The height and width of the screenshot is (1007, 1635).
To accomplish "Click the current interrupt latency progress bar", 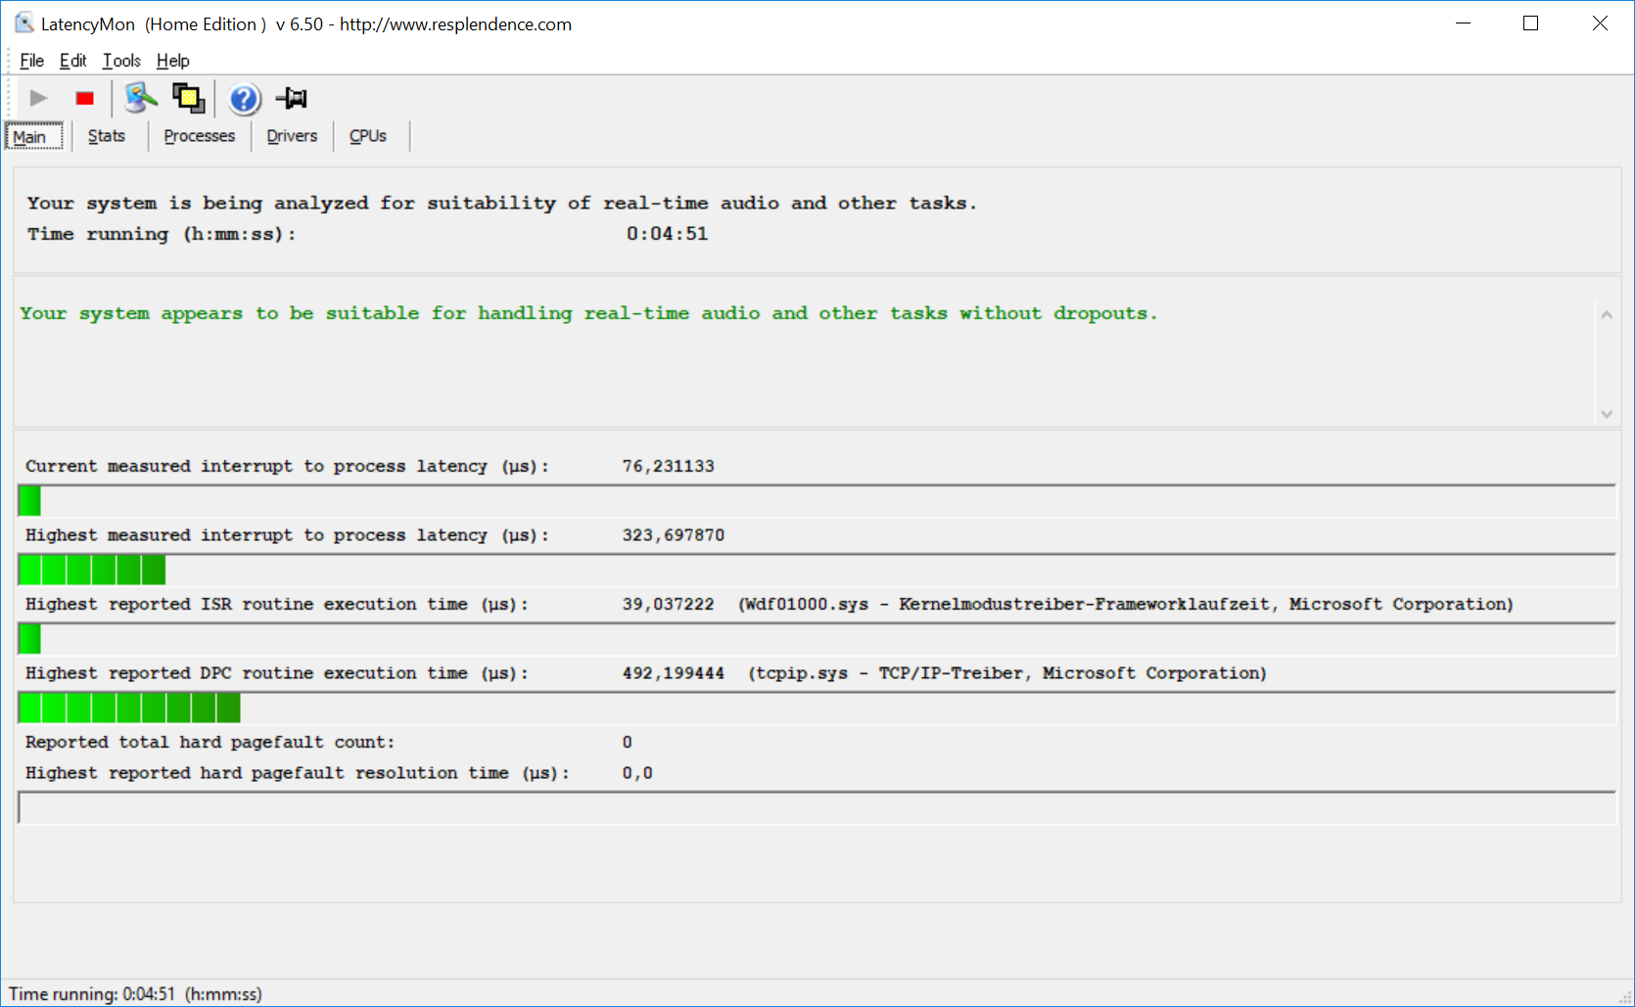I will click(x=817, y=501).
